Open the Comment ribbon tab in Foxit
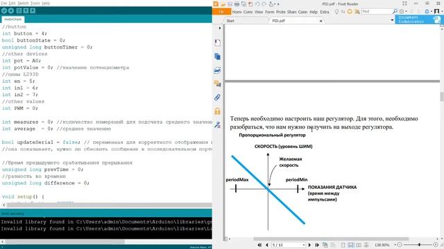The image size is (444, 249). (x=248, y=12)
